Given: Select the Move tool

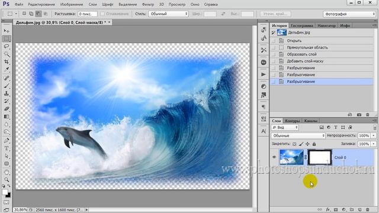Looking at the screenshot, I should coord(7,31).
